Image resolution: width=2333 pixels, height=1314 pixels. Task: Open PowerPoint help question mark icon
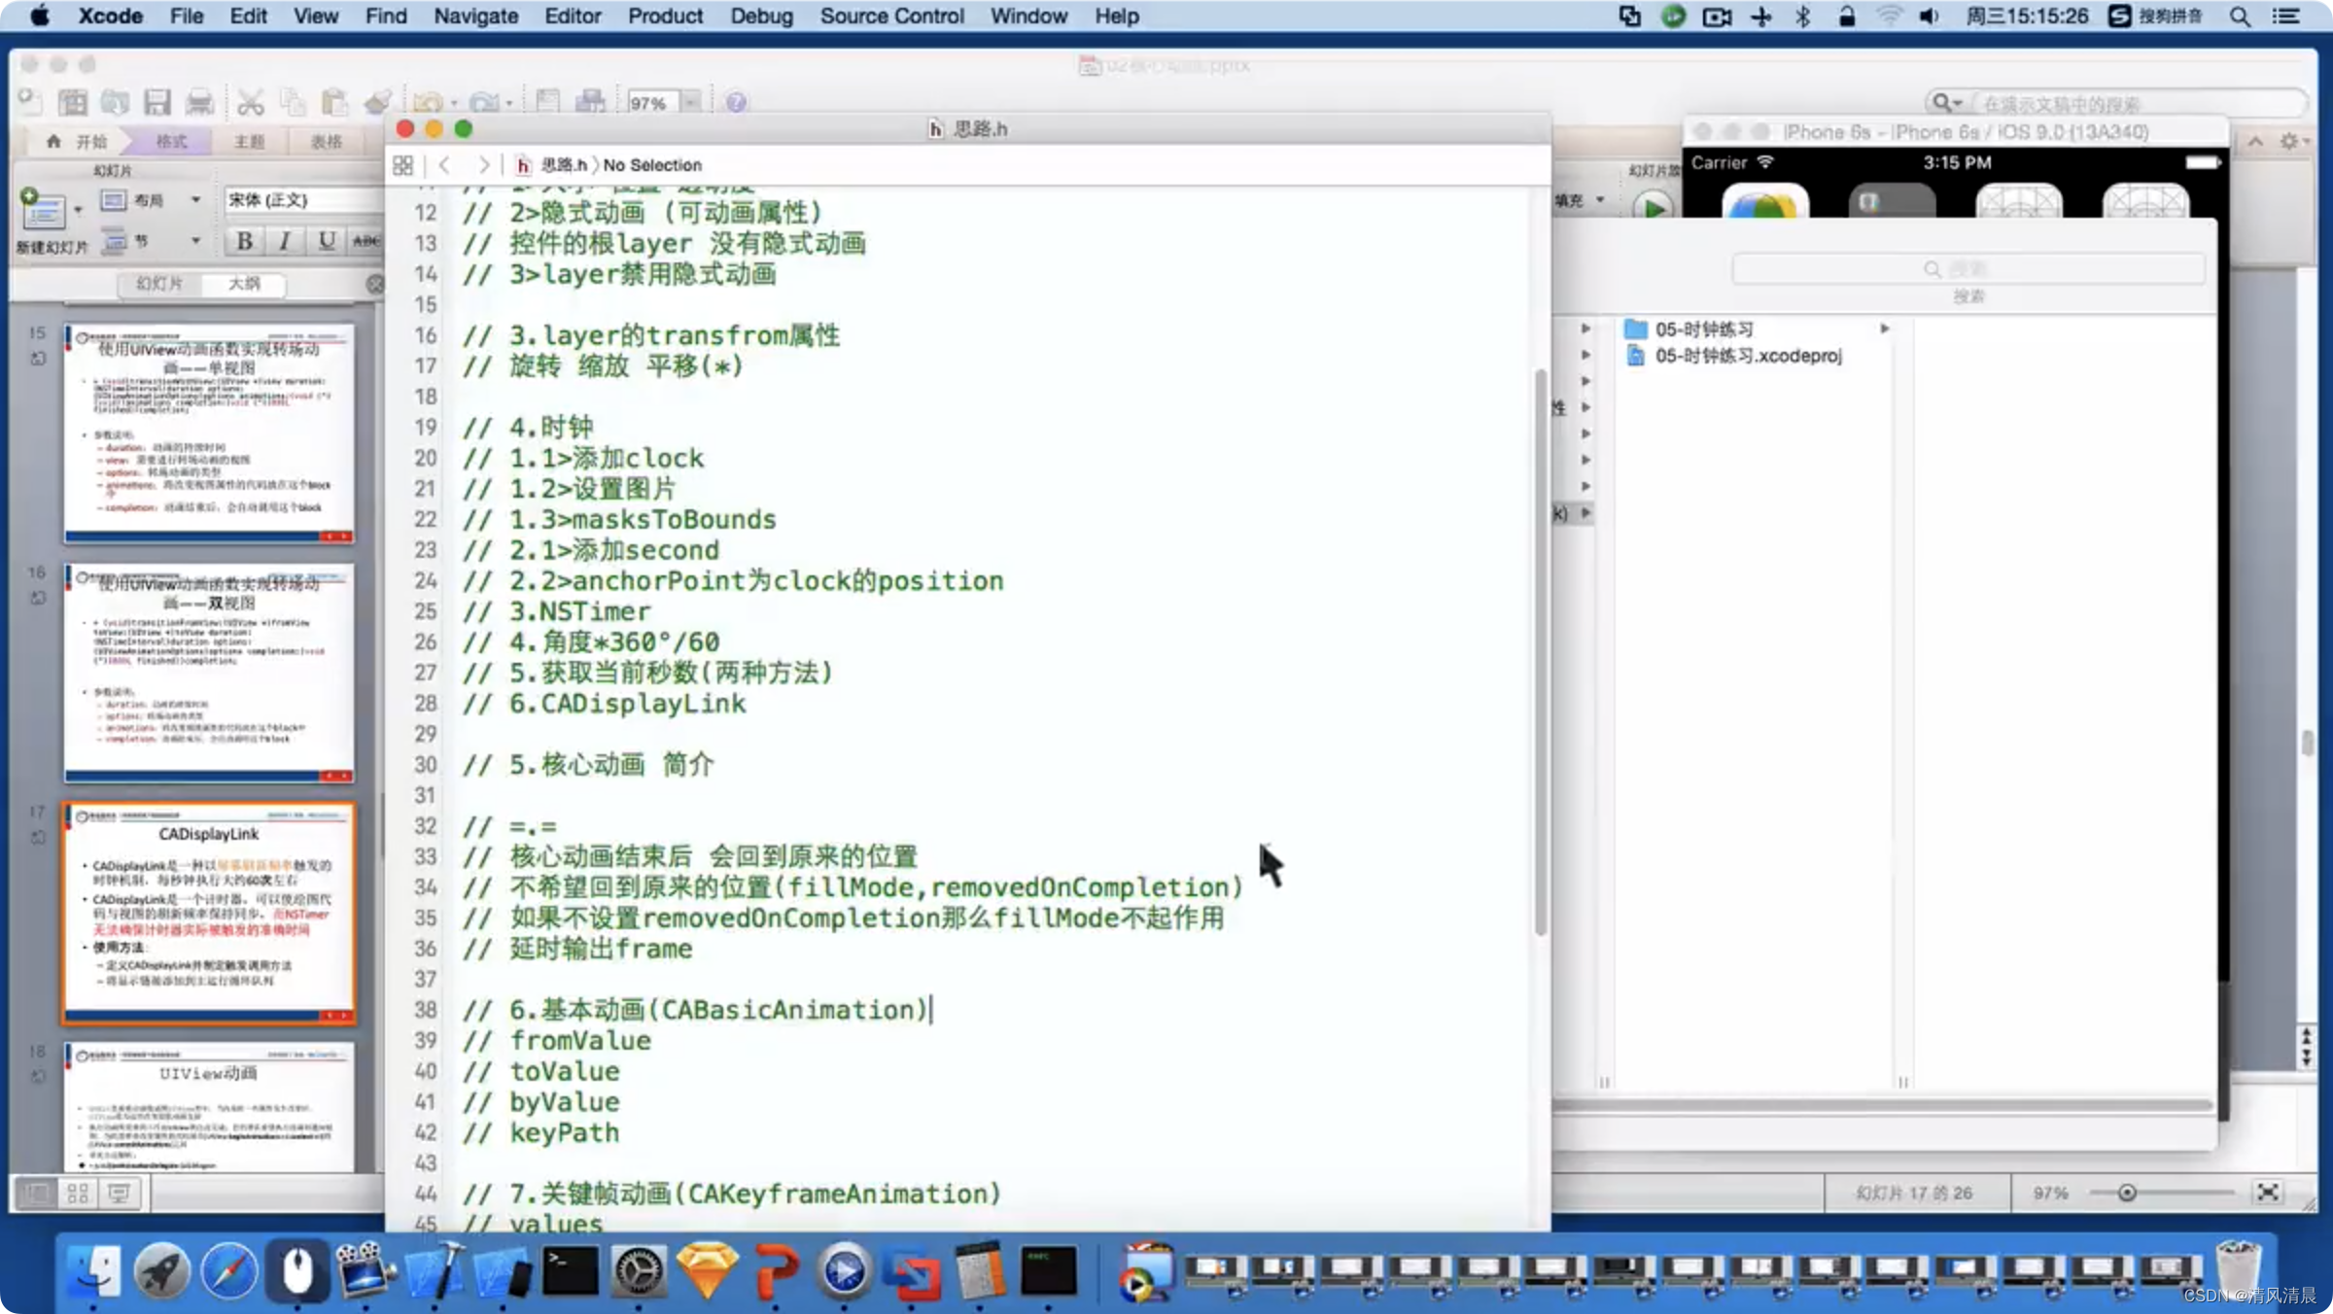pos(736,102)
